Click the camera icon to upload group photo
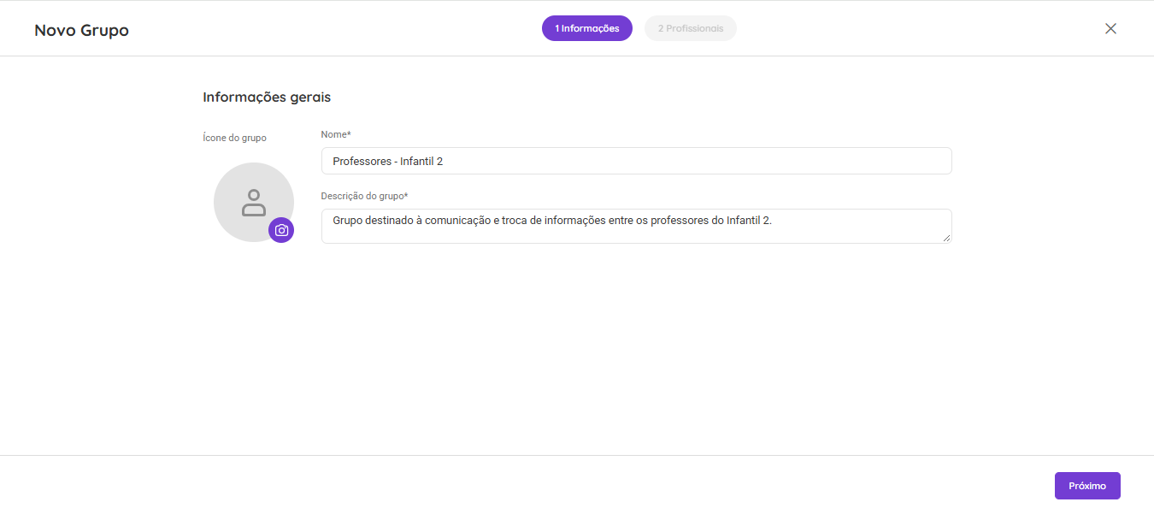This screenshot has height=508, width=1154. pyautogui.click(x=281, y=230)
